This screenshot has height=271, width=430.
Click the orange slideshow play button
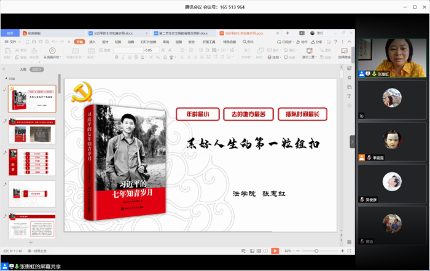click(275, 251)
